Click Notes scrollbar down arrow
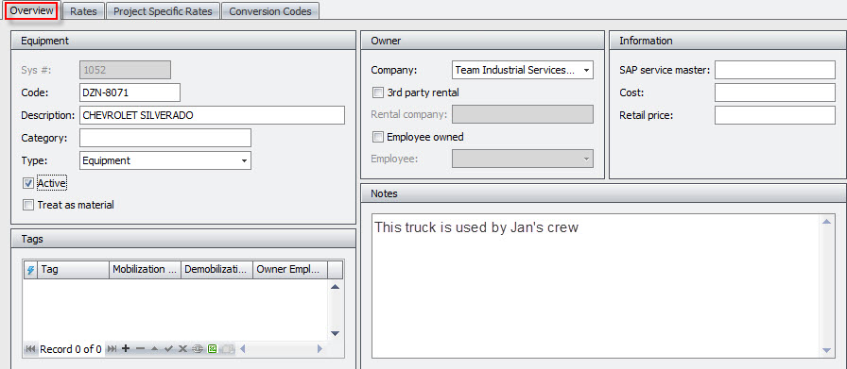The width and height of the screenshot is (847, 369). 826,350
